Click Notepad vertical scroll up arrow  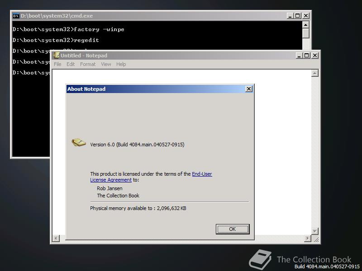315,73
